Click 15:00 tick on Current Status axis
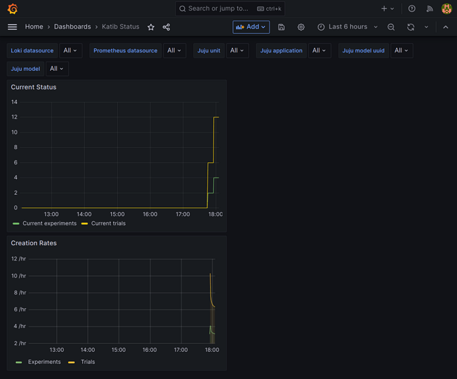 pos(117,214)
